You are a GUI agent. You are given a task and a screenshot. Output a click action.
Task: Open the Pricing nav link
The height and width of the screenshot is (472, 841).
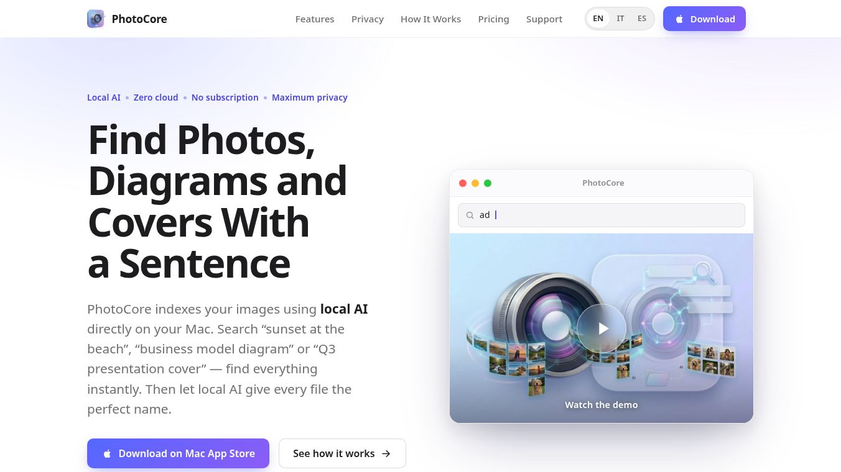pos(493,19)
